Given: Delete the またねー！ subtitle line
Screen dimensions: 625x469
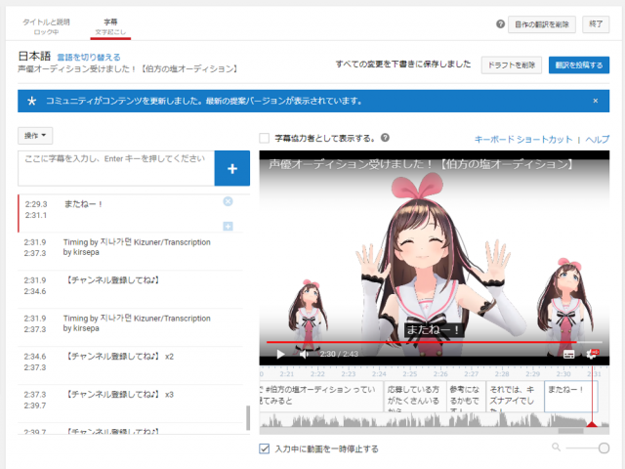Looking at the screenshot, I should pos(228,201).
